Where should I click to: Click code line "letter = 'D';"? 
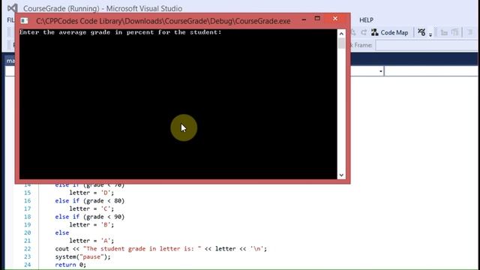[x=91, y=193]
